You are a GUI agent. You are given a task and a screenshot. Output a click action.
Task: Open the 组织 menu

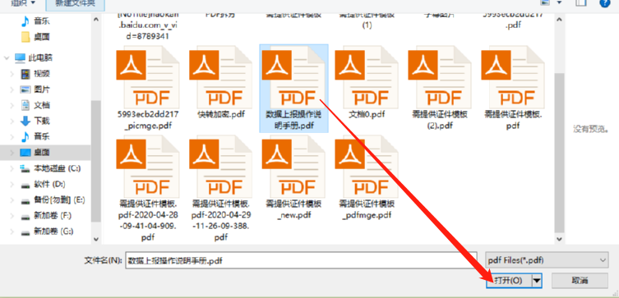22,3
